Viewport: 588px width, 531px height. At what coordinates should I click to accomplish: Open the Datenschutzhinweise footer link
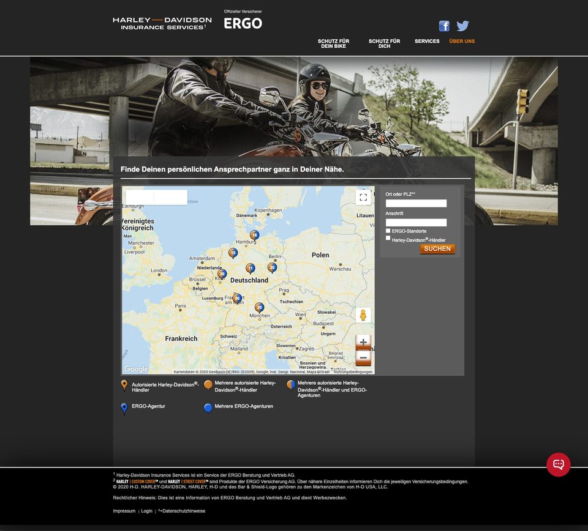pyautogui.click(x=182, y=511)
